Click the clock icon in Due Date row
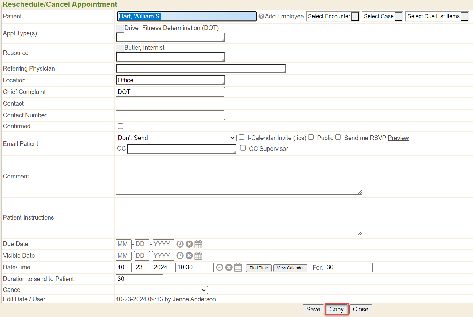 click(180, 244)
